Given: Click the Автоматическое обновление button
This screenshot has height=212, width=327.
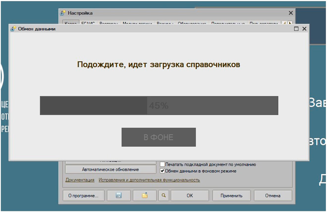Looking at the screenshot, I should point(111,170).
